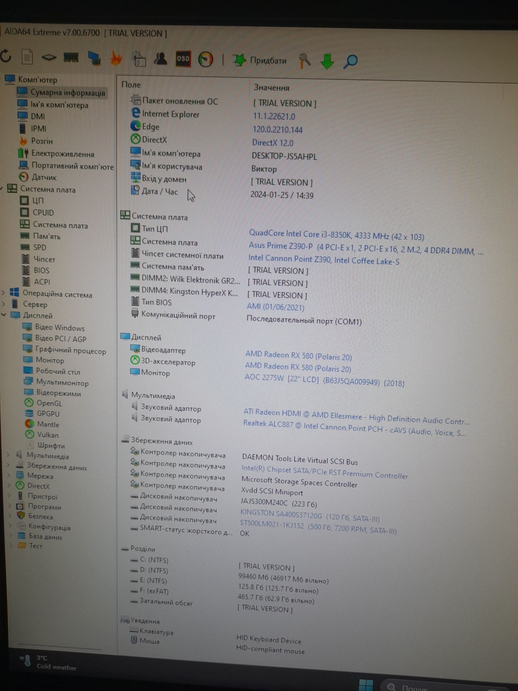Expand the DirectX tree node
Viewport: 518px width, 691px height.
(x=9, y=485)
